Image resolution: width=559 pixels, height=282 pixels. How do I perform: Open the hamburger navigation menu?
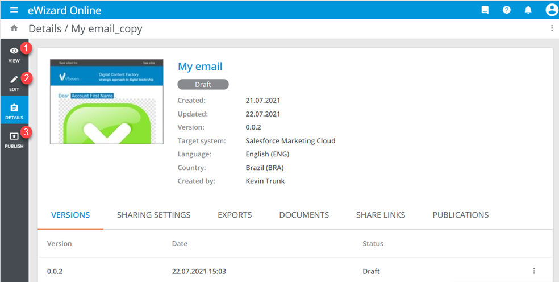[14, 10]
